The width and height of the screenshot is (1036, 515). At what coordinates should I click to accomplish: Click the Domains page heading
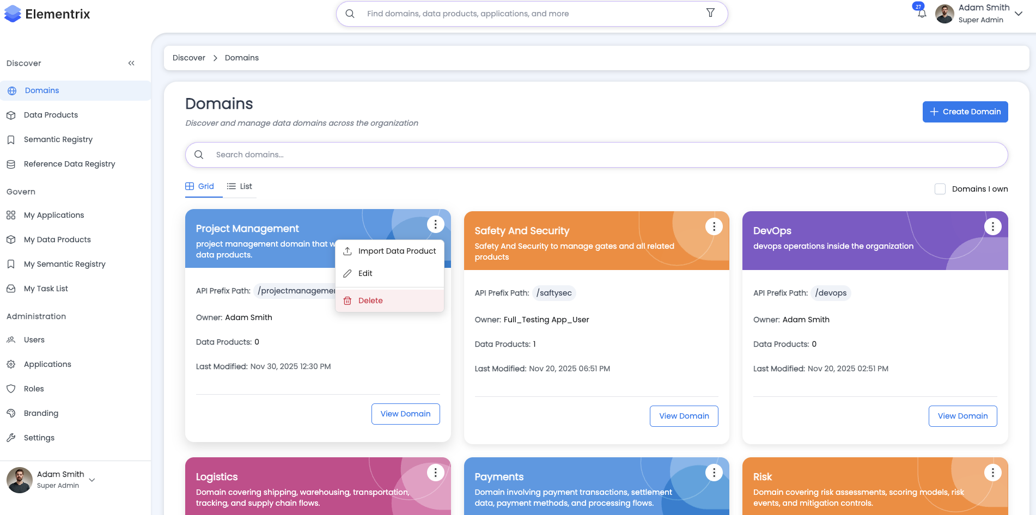[x=219, y=103]
